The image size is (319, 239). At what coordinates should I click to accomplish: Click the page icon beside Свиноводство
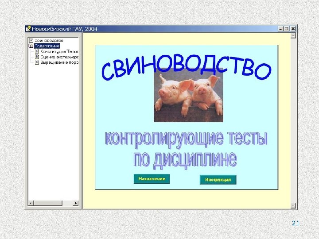coord(31,40)
